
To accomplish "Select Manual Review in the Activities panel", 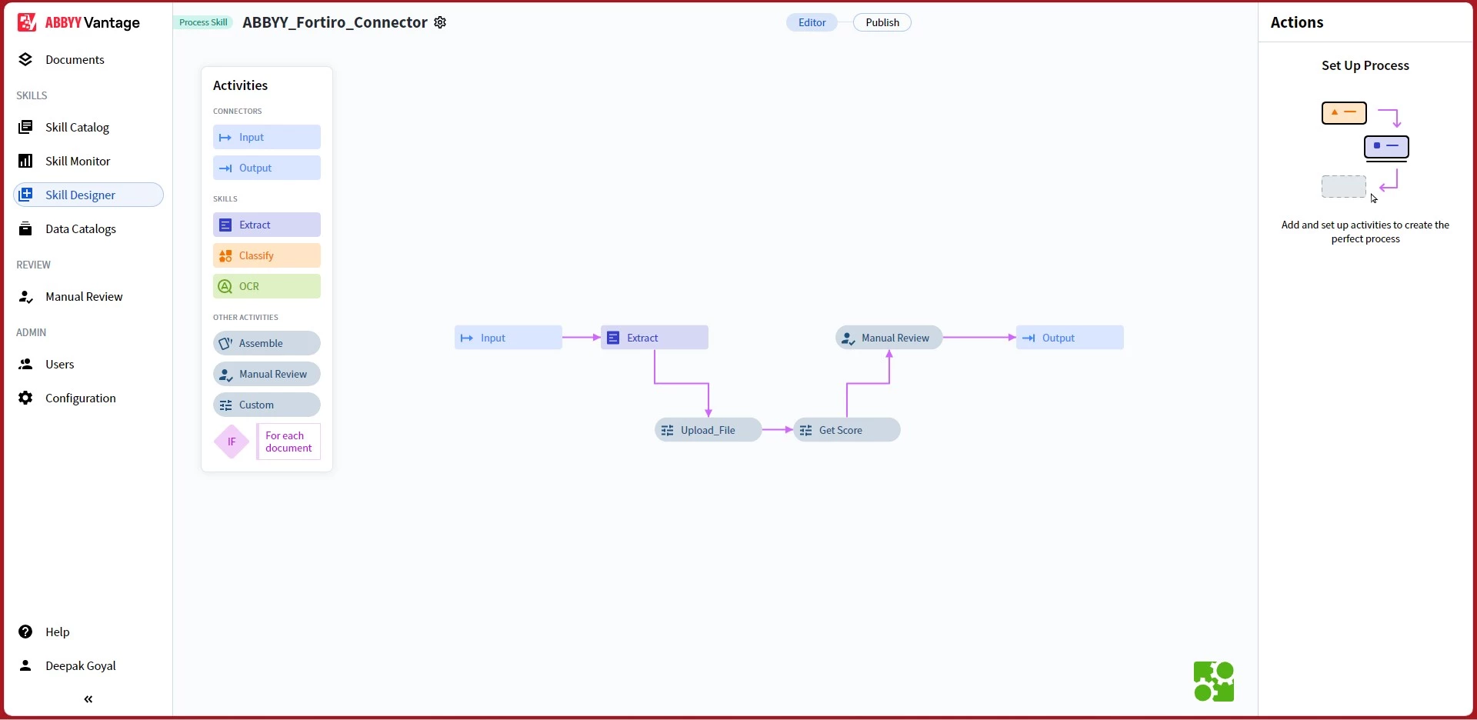I will 267,375.
